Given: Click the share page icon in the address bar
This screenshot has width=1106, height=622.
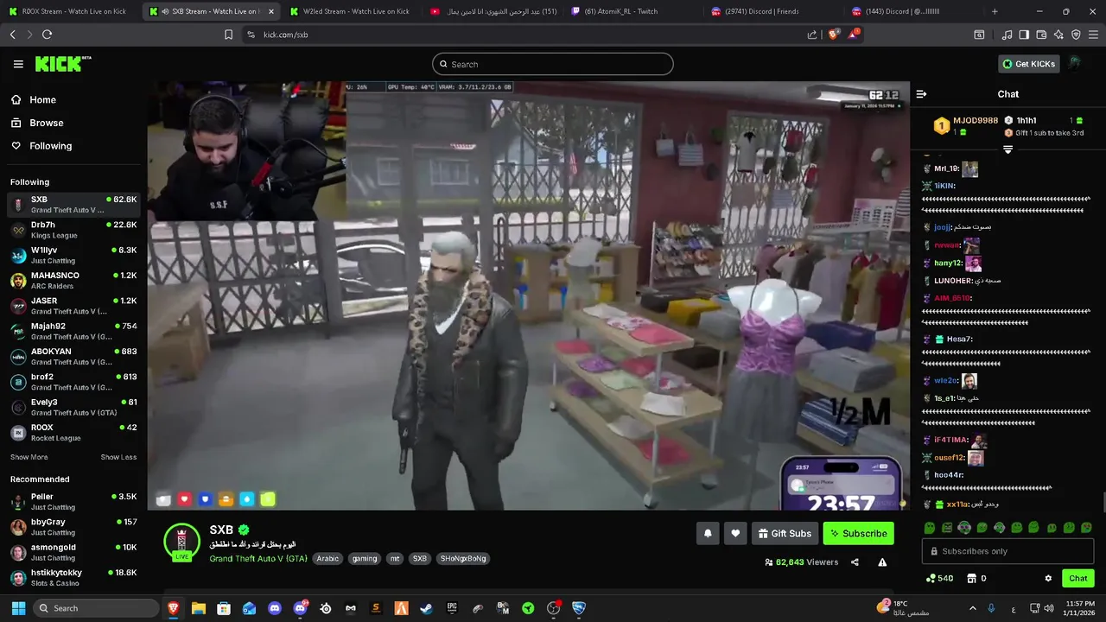Looking at the screenshot, I should 812,35.
